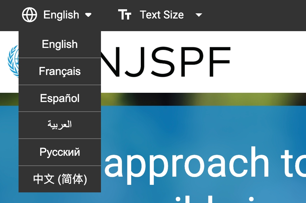306x203 pixels.
Task: Click the globe language icon
Action: 30,15
